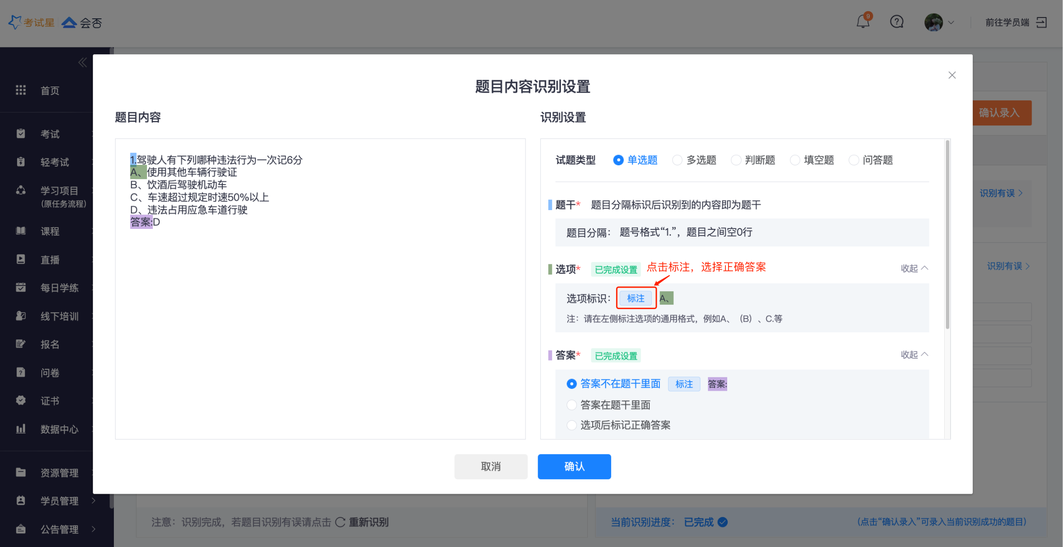Click the notification bell icon
The width and height of the screenshot is (1063, 547).
coord(862,22)
